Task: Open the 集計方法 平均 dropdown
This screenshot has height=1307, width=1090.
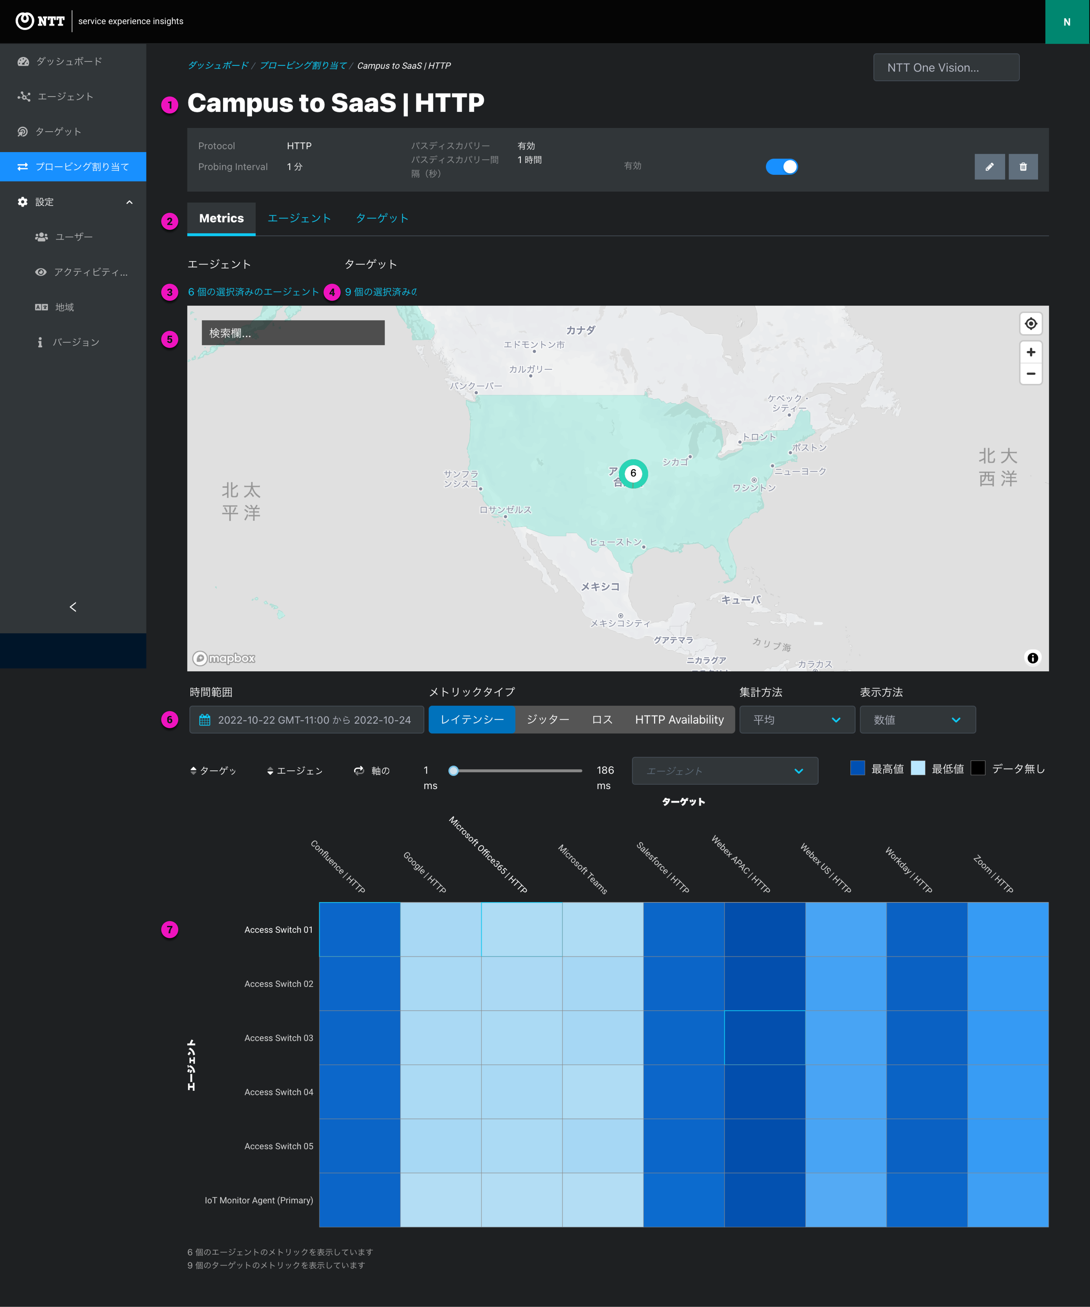Action: click(797, 719)
